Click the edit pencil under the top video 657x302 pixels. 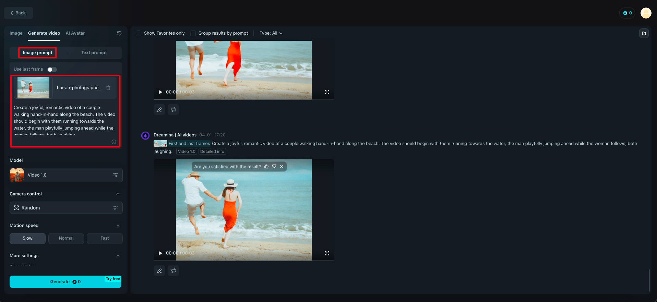point(159,110)
